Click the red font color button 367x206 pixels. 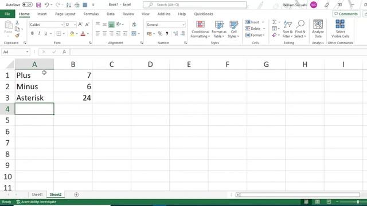click(83, 34)
